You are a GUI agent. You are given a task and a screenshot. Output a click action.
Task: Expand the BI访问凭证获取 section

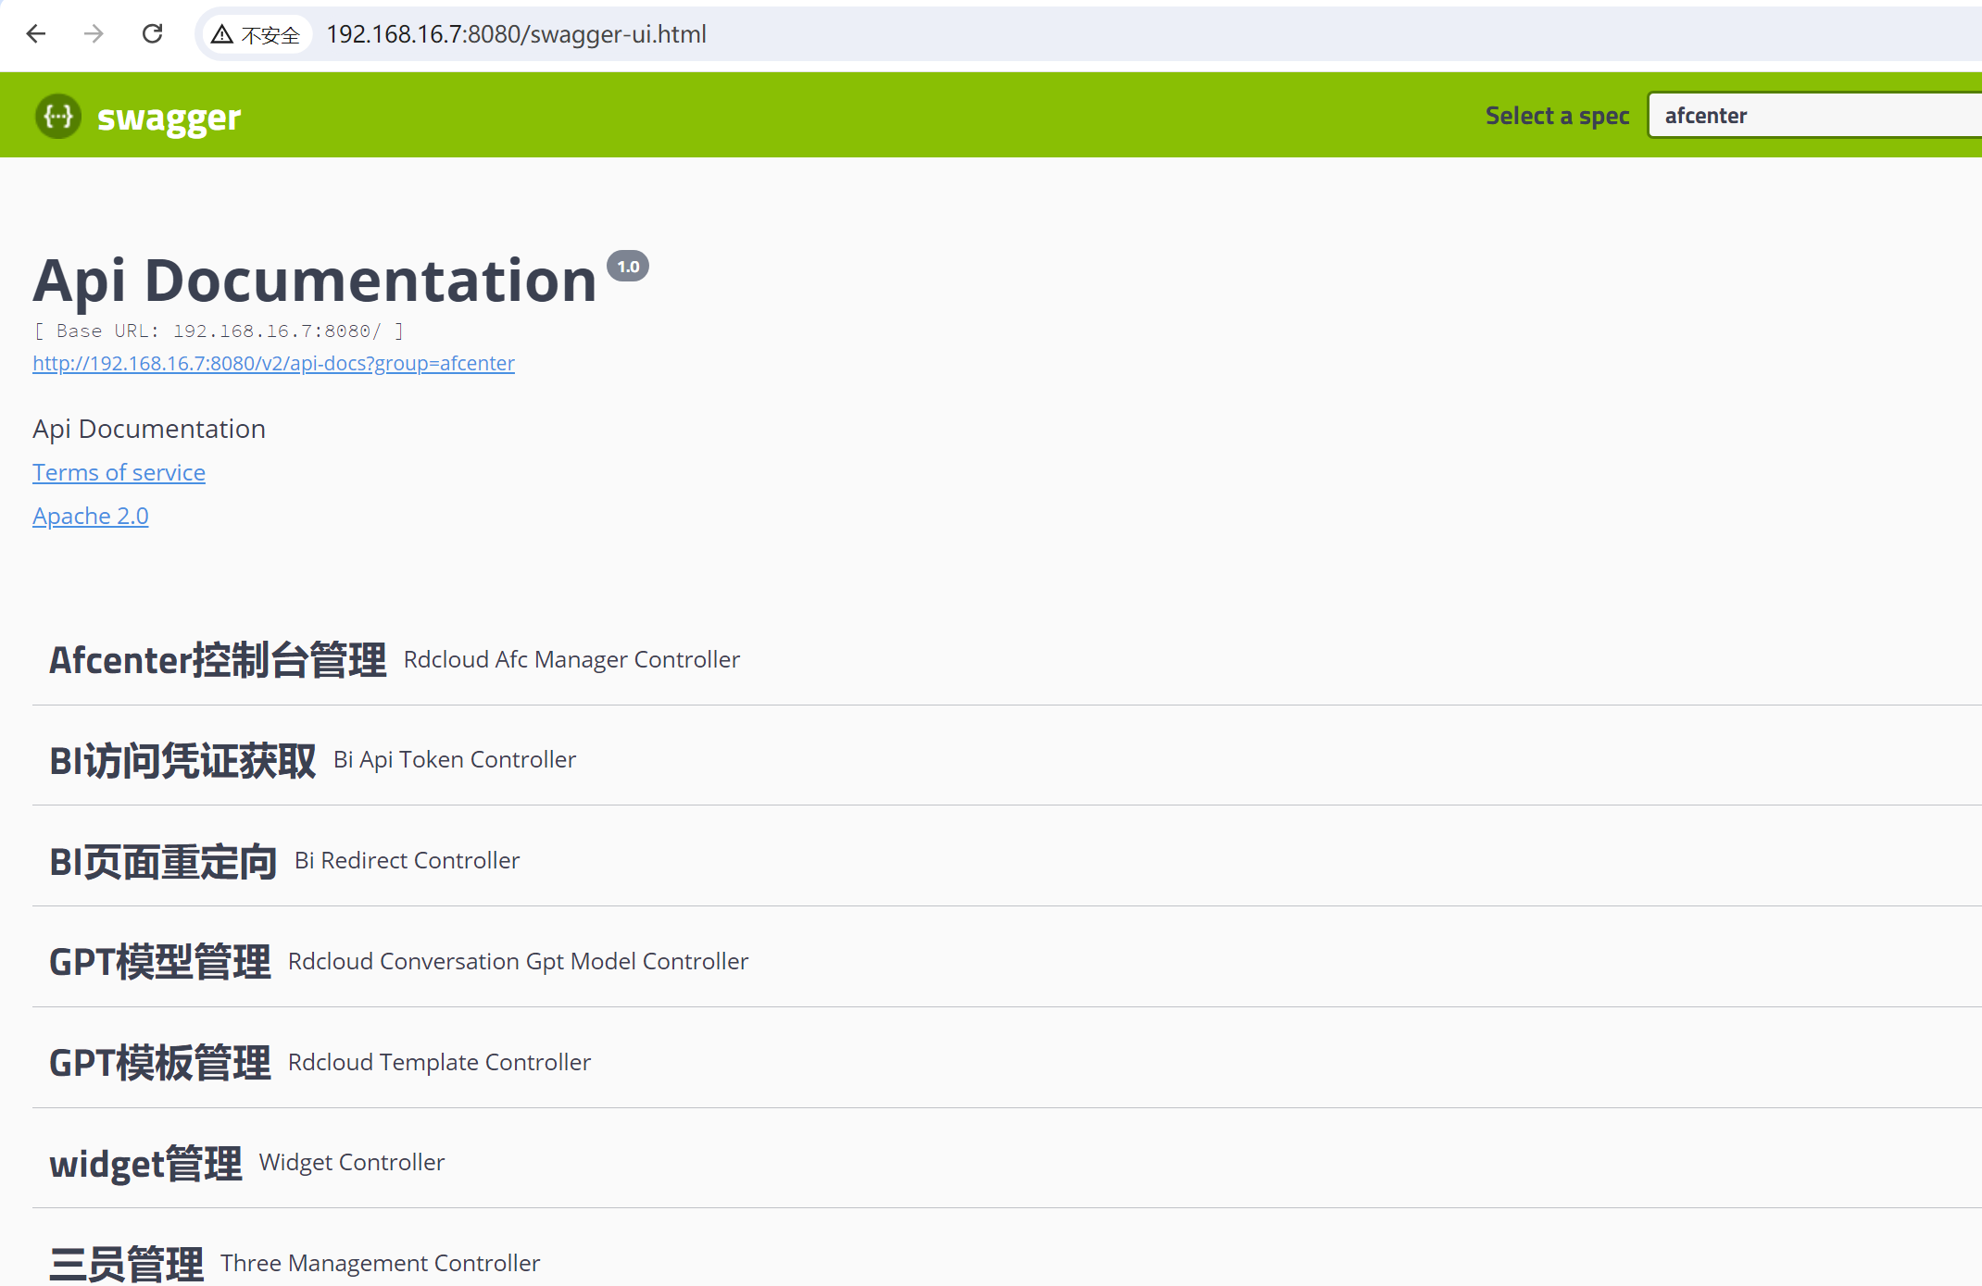point(182,760)
